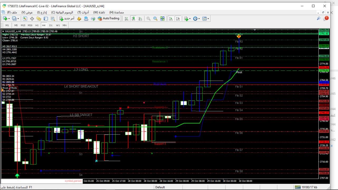Click the Tile Windows icon
Viewport: 338px width, 190px height.
(x=162, y=18)
